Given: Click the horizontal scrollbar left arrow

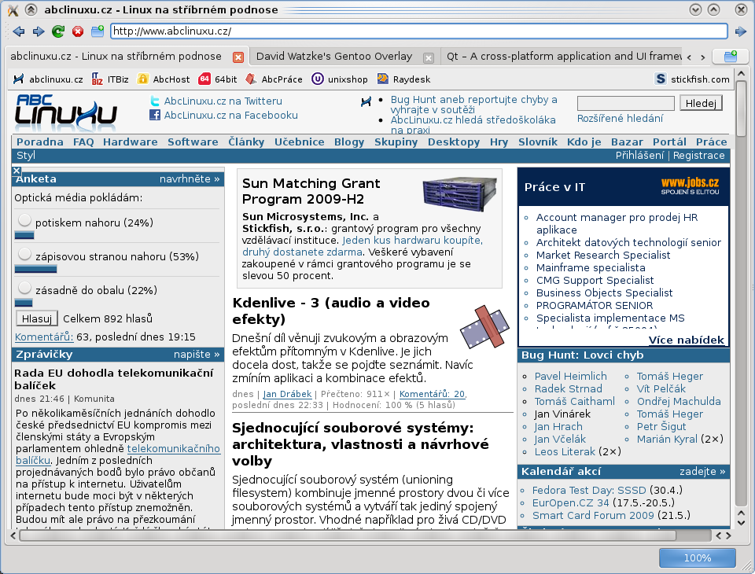Looking at the screenshot, I should tap(13, 535).
